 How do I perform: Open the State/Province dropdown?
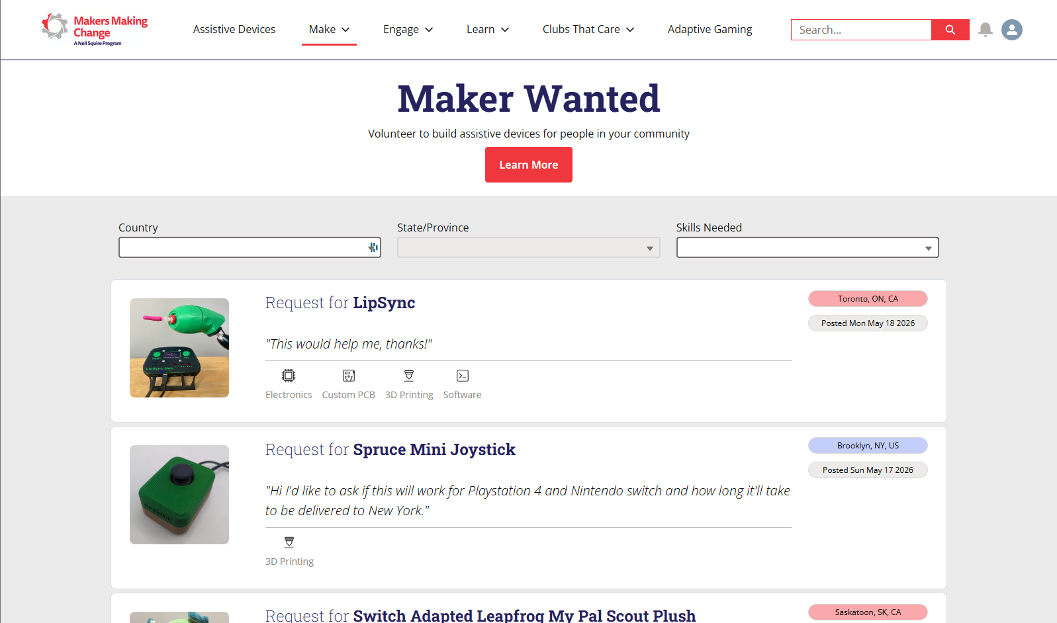tap(528, 247)
